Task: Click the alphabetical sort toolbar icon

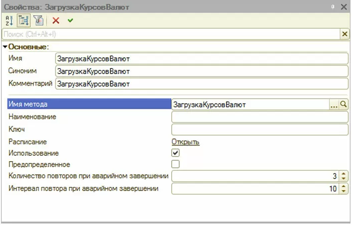Action: click(x=9, y=20)
